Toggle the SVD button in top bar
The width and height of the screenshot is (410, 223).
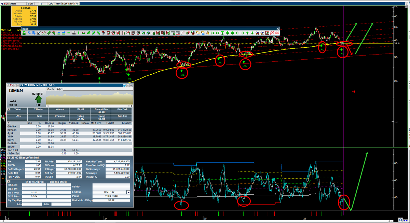point(64,4)
